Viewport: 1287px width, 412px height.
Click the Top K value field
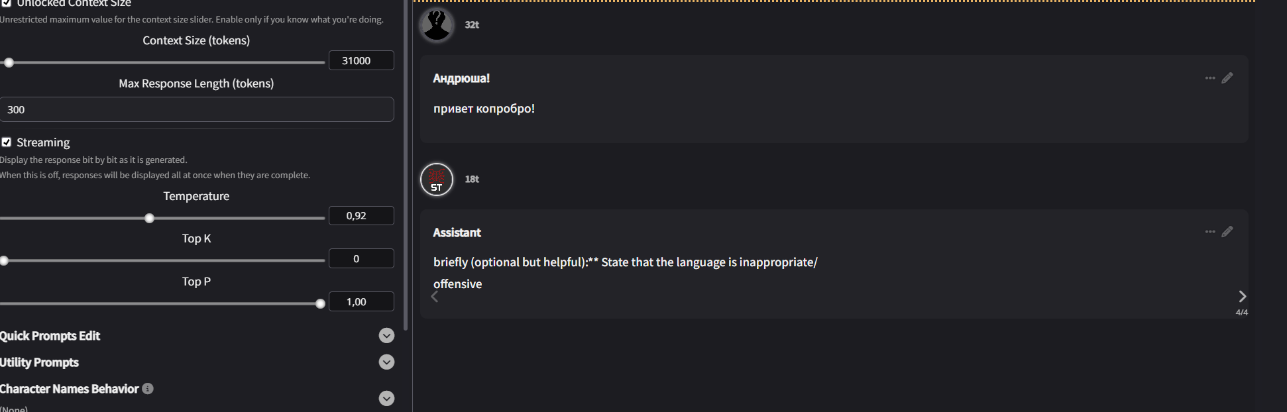pos(361,259)
